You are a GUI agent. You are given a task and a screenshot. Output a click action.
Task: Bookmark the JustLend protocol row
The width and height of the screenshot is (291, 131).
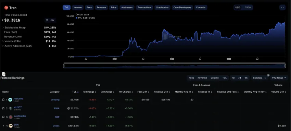[x=3, y=100]
